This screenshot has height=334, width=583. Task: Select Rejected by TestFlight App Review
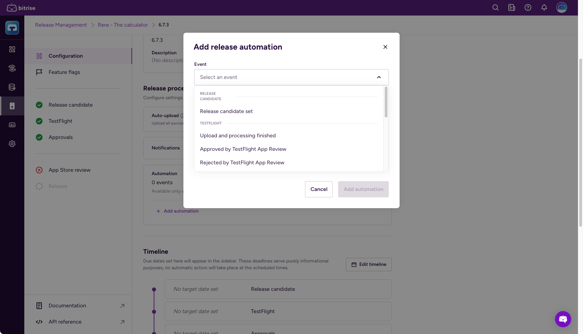coord(242,163)
